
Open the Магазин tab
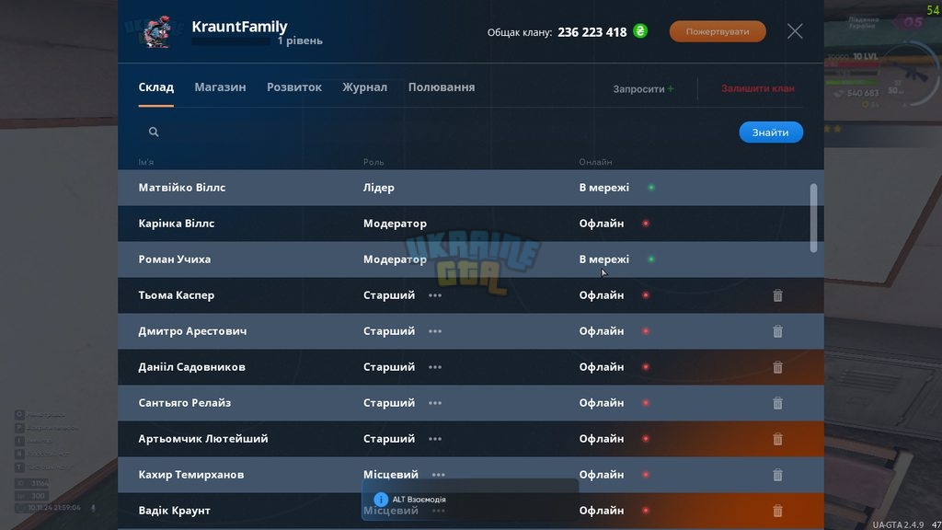tap(220, 87)
